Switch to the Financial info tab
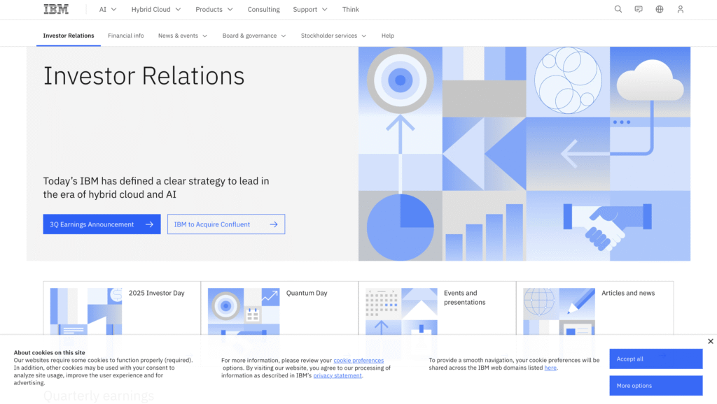The image size is (717, 404). [126, 36]
